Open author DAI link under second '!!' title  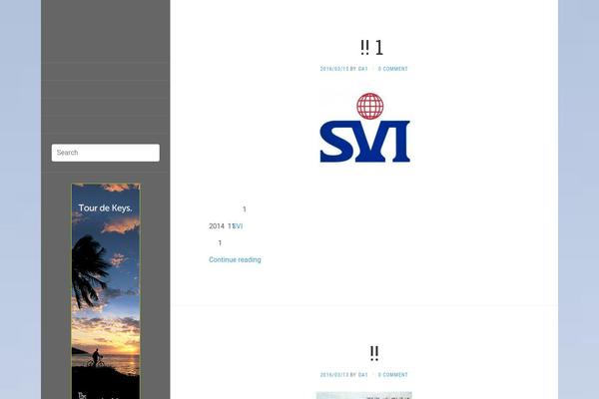(363, 375)
